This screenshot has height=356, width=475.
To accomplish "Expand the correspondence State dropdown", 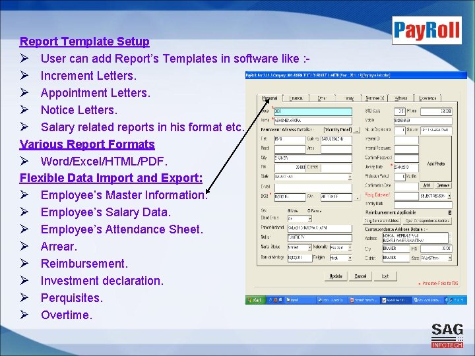I will [450, 258].
